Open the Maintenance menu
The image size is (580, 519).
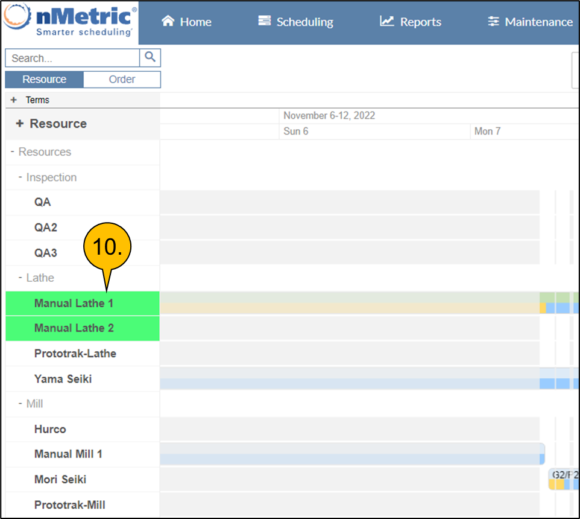(x=530, y=22)
